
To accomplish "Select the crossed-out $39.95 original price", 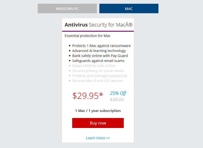I will point(117,99).
